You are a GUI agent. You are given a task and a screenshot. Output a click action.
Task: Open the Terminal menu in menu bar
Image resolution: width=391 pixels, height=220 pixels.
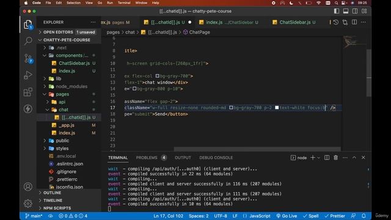124,2
